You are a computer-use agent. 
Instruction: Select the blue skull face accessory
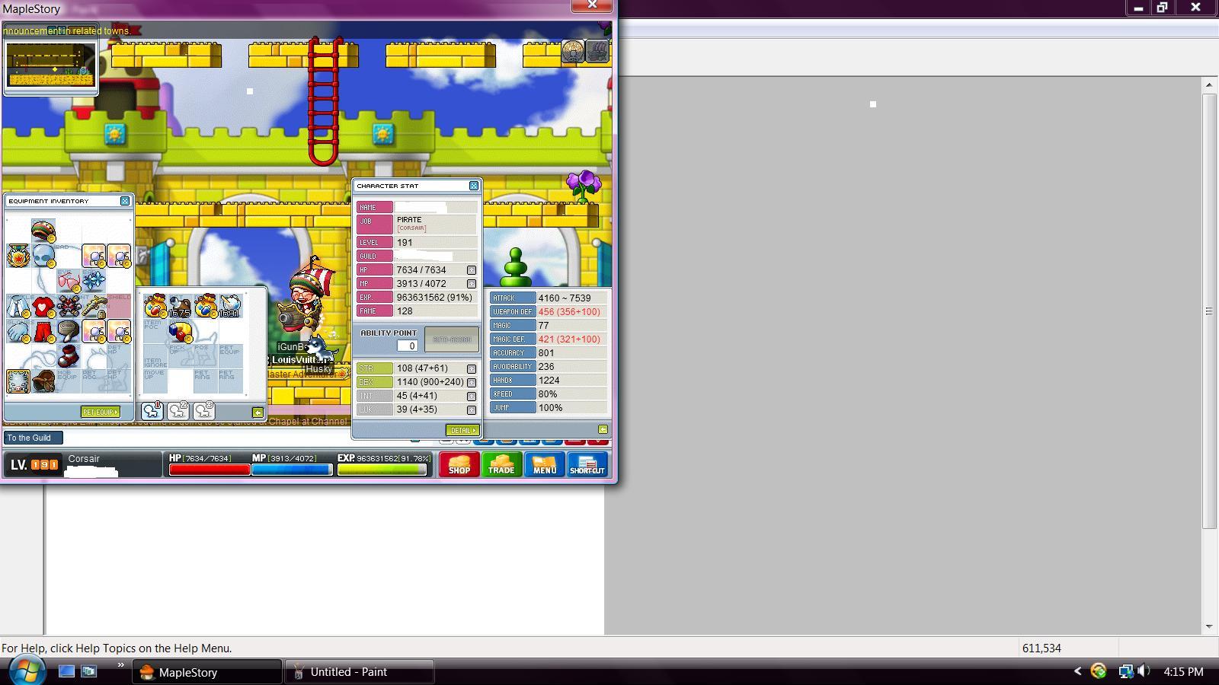[x=43, y=256]
